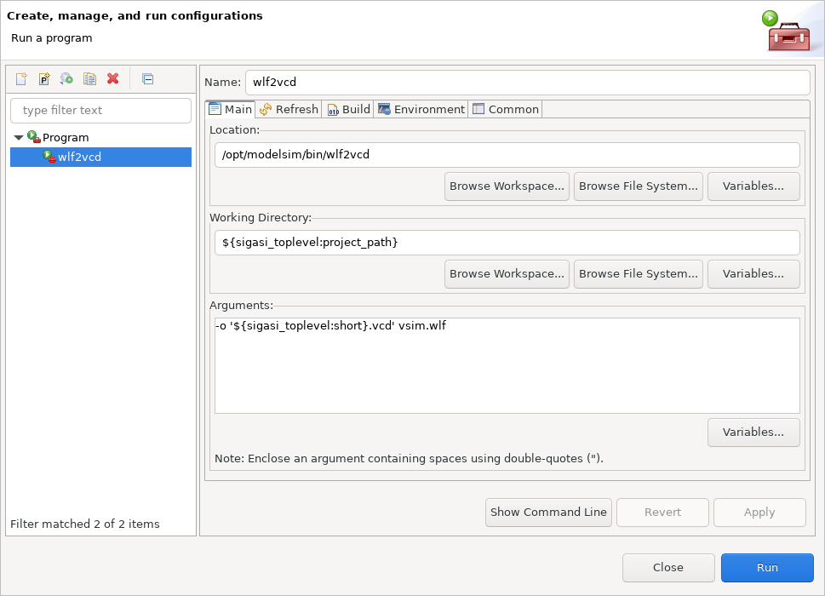
Task: Browse File System for Working Directory
Action: pyautogui.click(x=639, y=274)
